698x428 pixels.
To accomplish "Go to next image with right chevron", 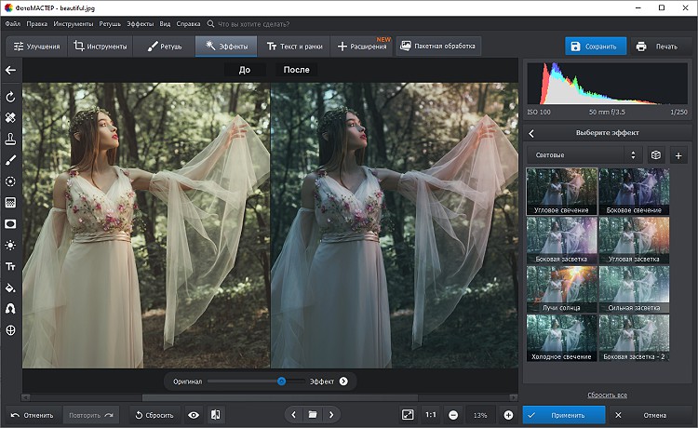I will tap(331, 415).
